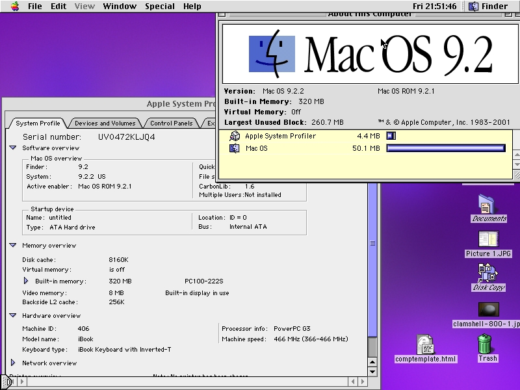Image resolution: width=520 pixels, height=390 pixels.
Task: Click the menu bar clock
Action: (434, 6)
